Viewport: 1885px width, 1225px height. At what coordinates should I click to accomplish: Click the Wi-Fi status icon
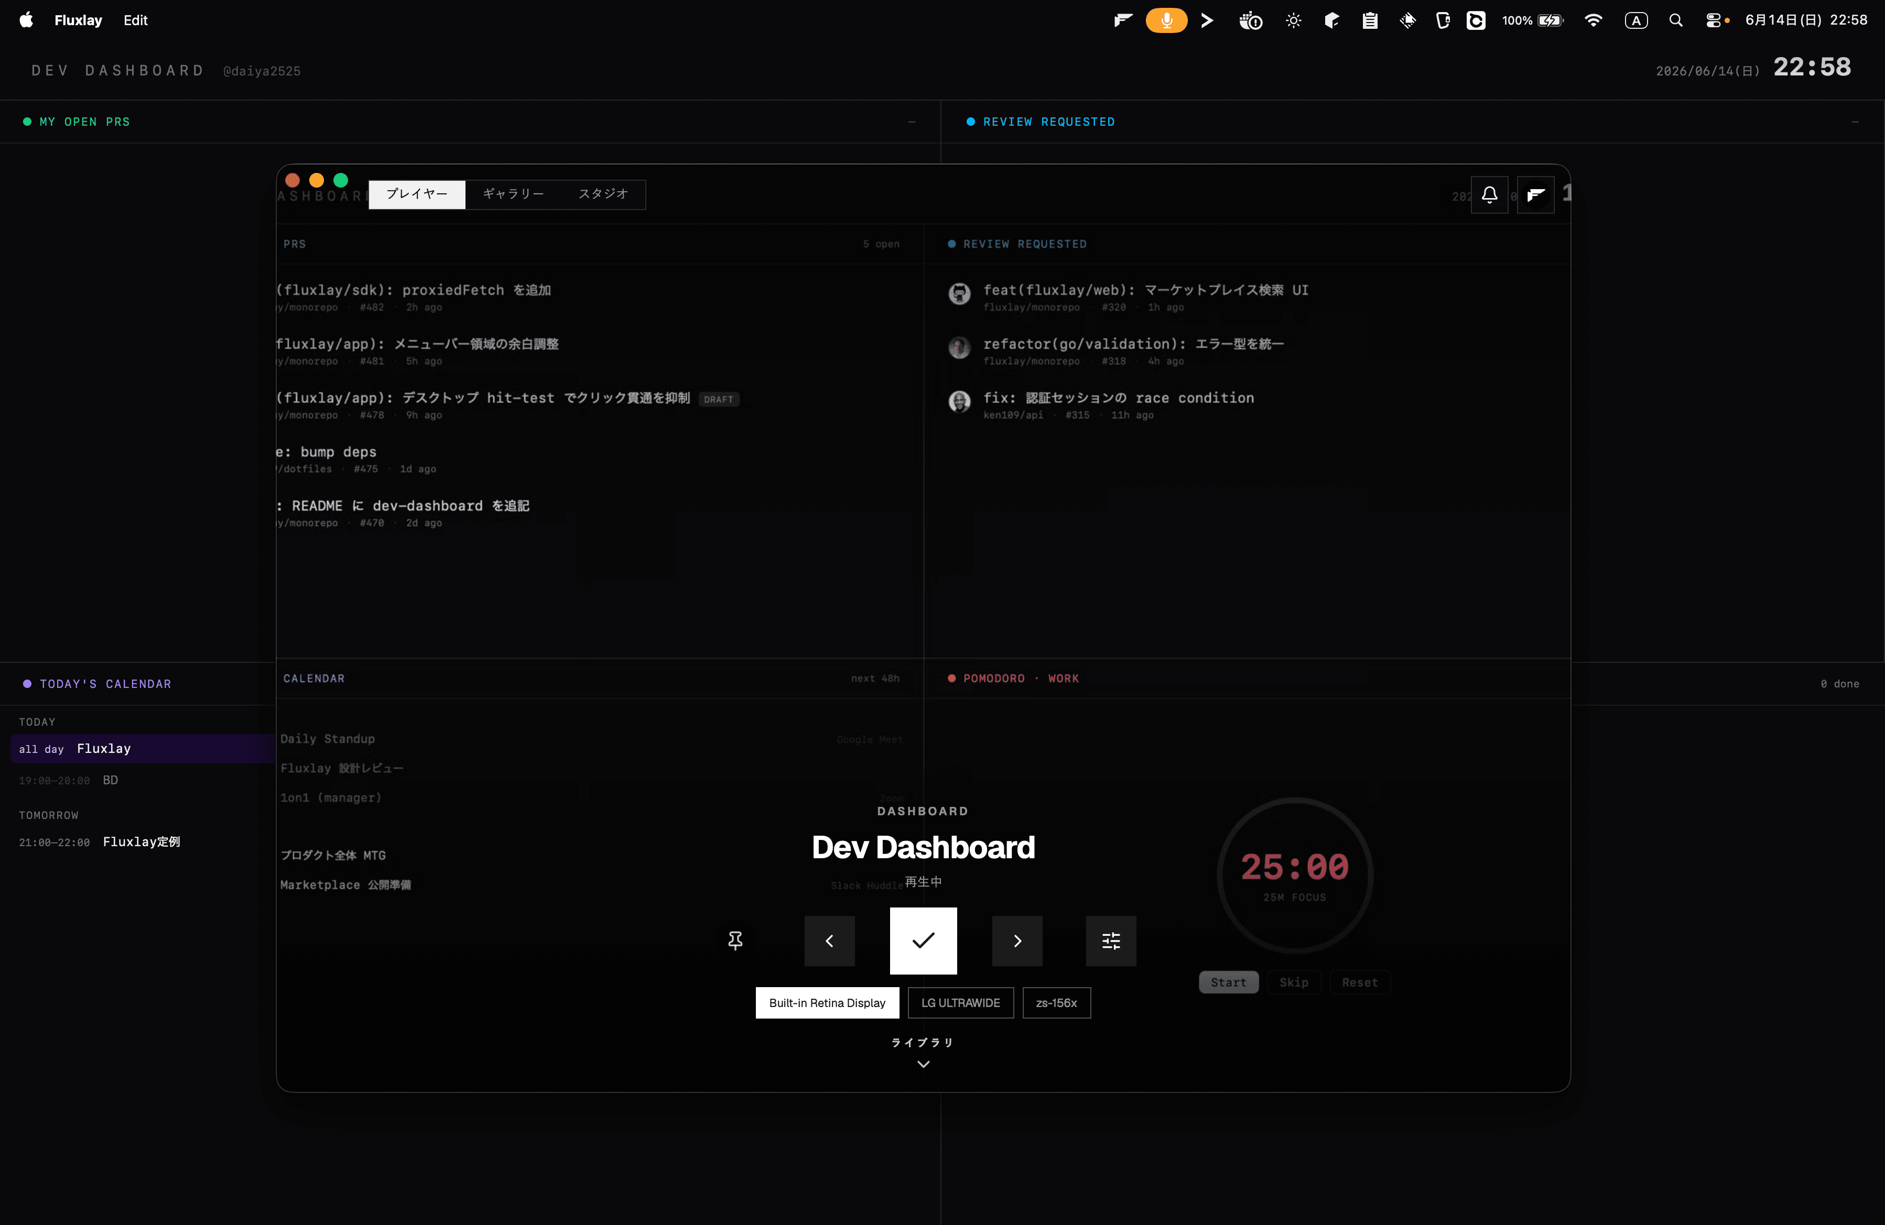tap(1592, 20)
